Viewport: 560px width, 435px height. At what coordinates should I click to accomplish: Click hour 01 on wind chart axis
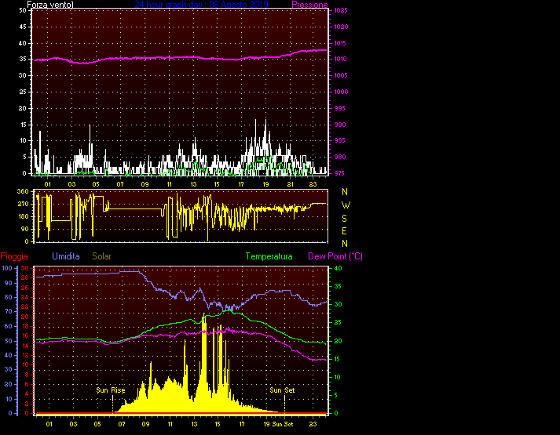tap(47, 184)
